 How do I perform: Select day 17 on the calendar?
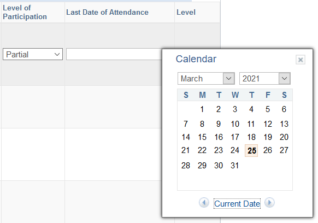point(235,137)
